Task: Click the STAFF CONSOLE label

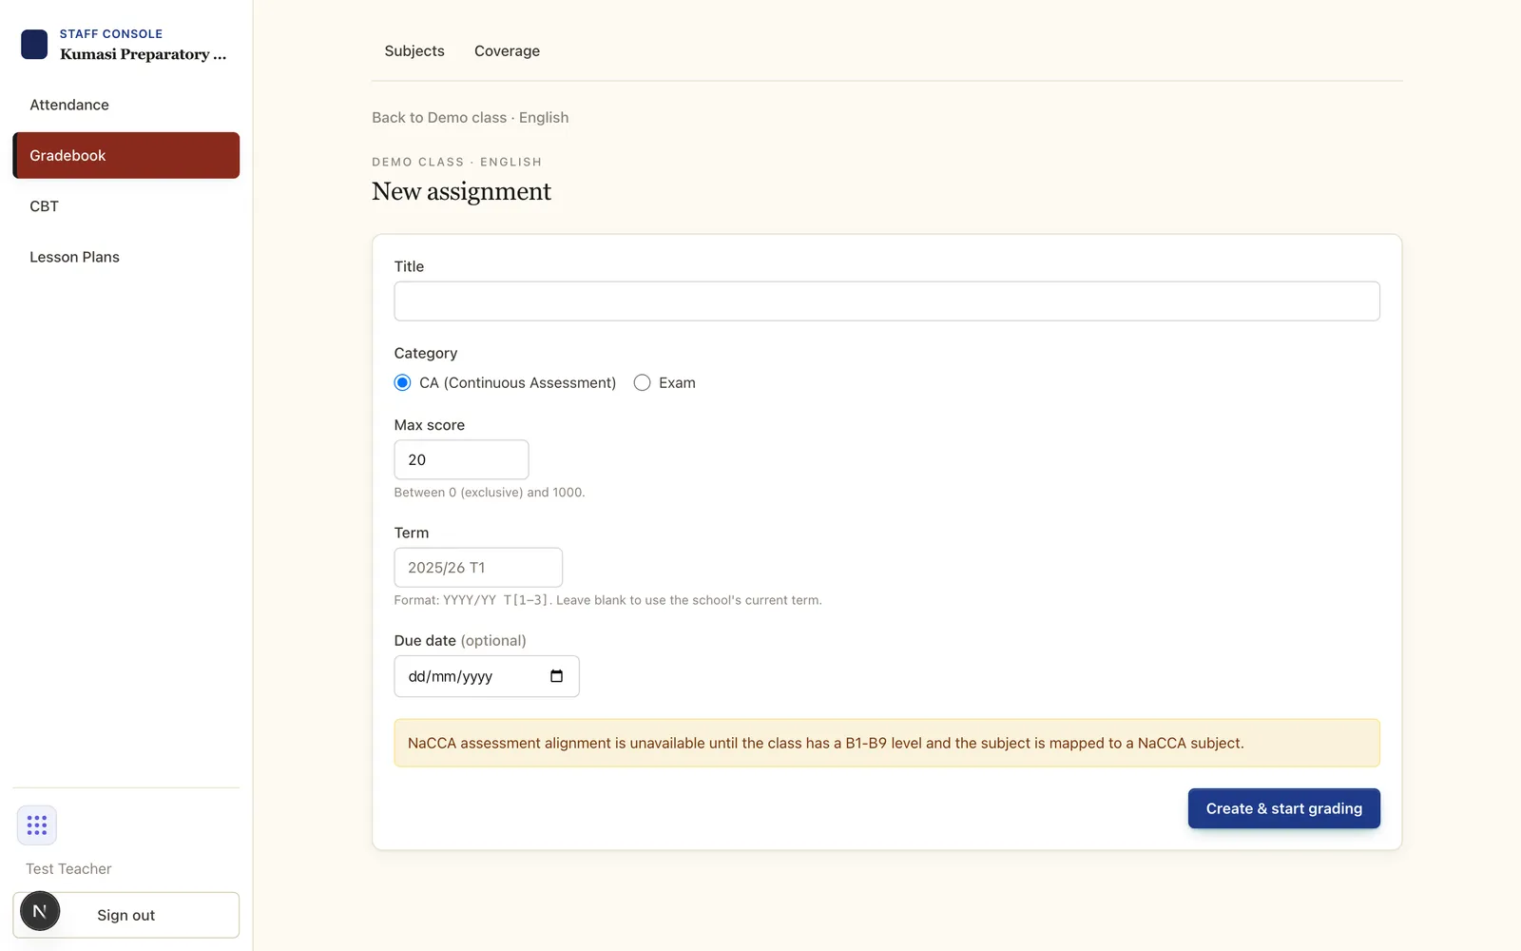Action: pos(111,33)
